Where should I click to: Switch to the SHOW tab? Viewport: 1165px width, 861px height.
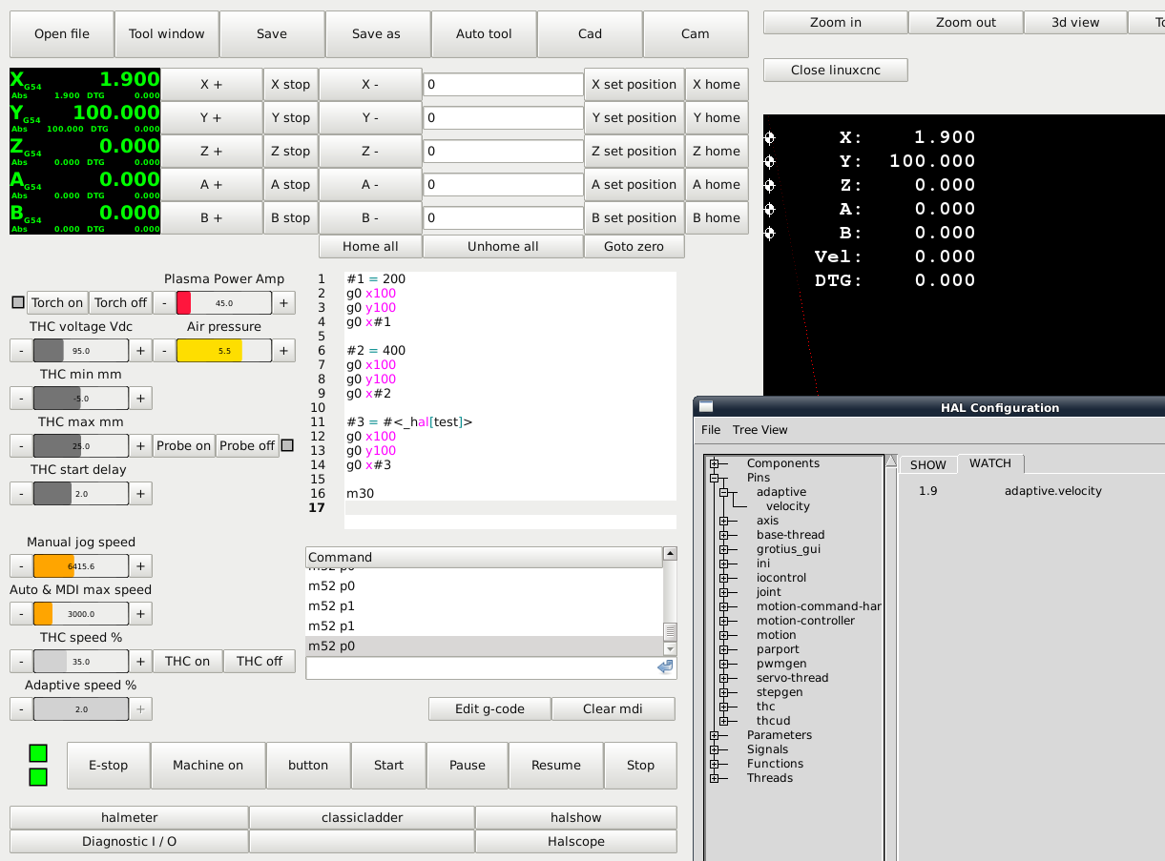927,464
